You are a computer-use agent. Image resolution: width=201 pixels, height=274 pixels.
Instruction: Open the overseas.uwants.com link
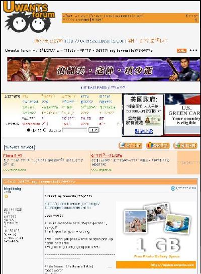point(95,41)
